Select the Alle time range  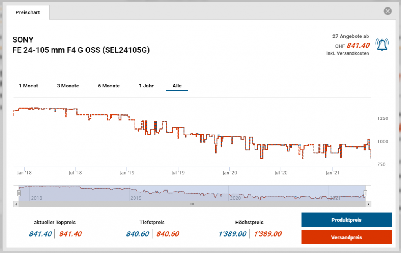[x=177, y=86]
